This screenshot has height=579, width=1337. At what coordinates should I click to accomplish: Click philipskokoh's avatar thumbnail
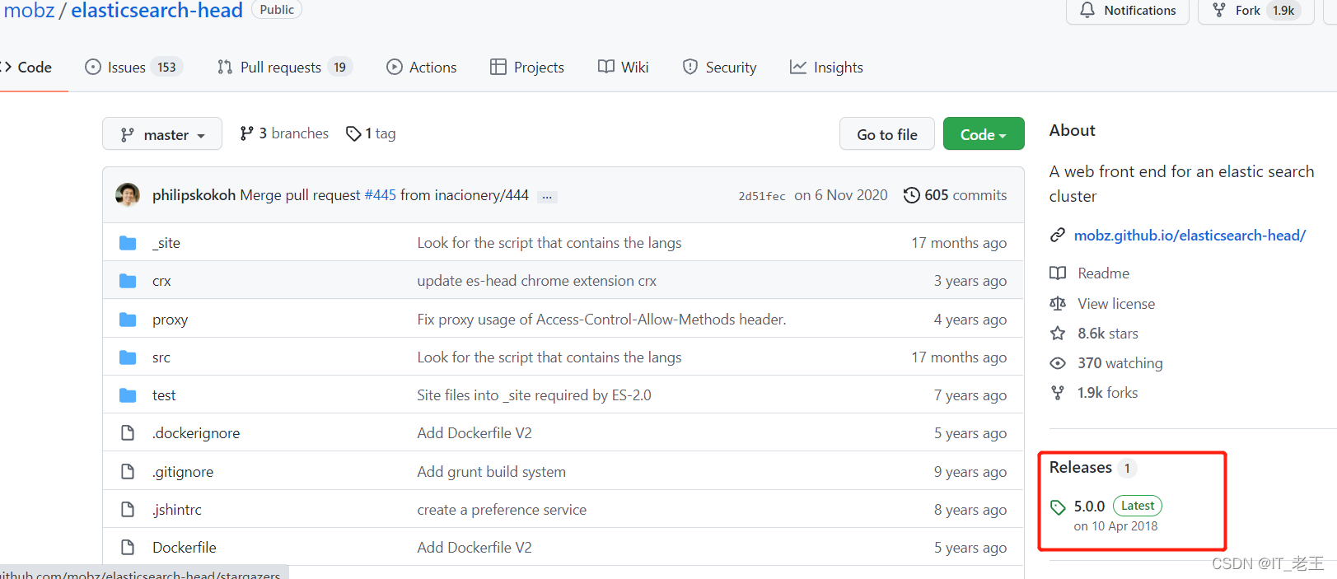tap(128, 195)
